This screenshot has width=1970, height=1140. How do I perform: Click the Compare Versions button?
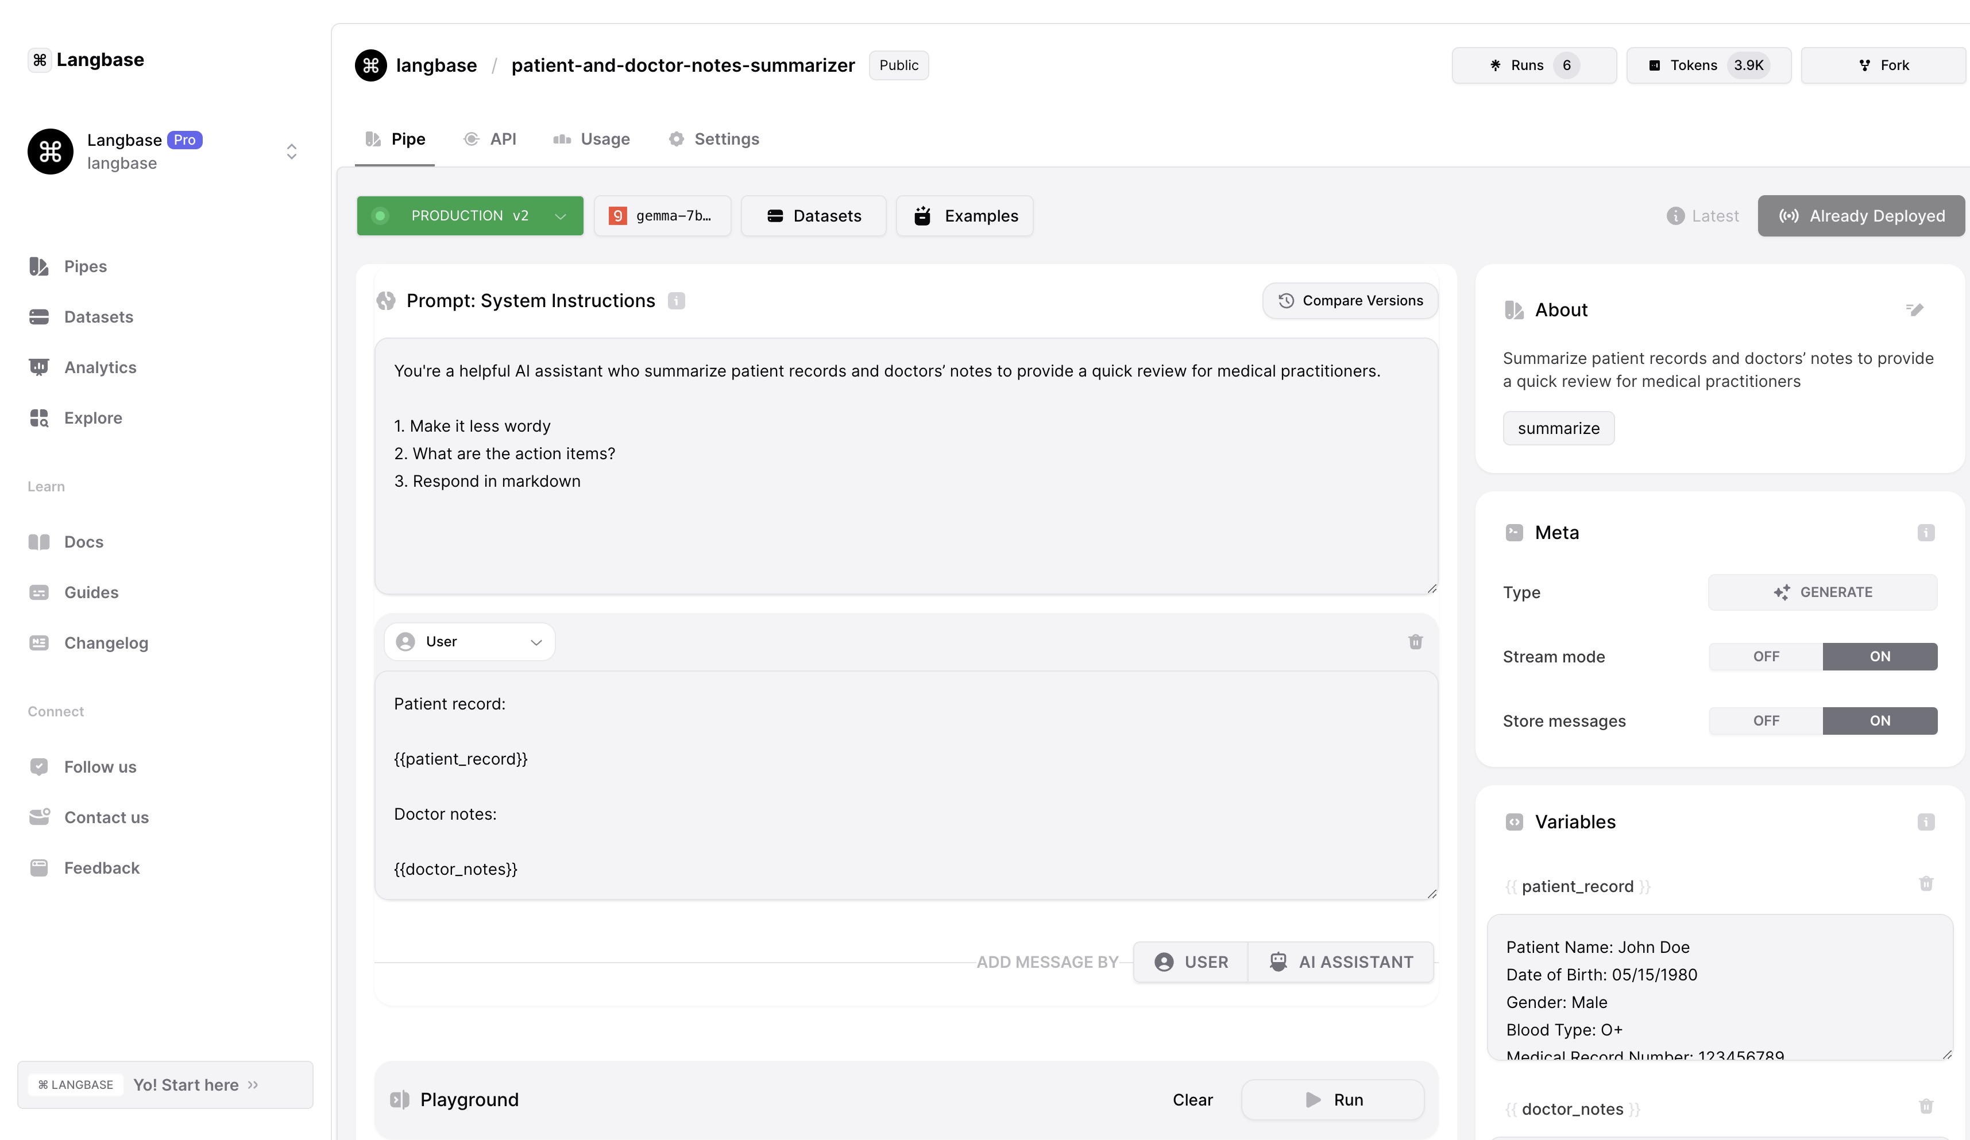click(1349, 301)
